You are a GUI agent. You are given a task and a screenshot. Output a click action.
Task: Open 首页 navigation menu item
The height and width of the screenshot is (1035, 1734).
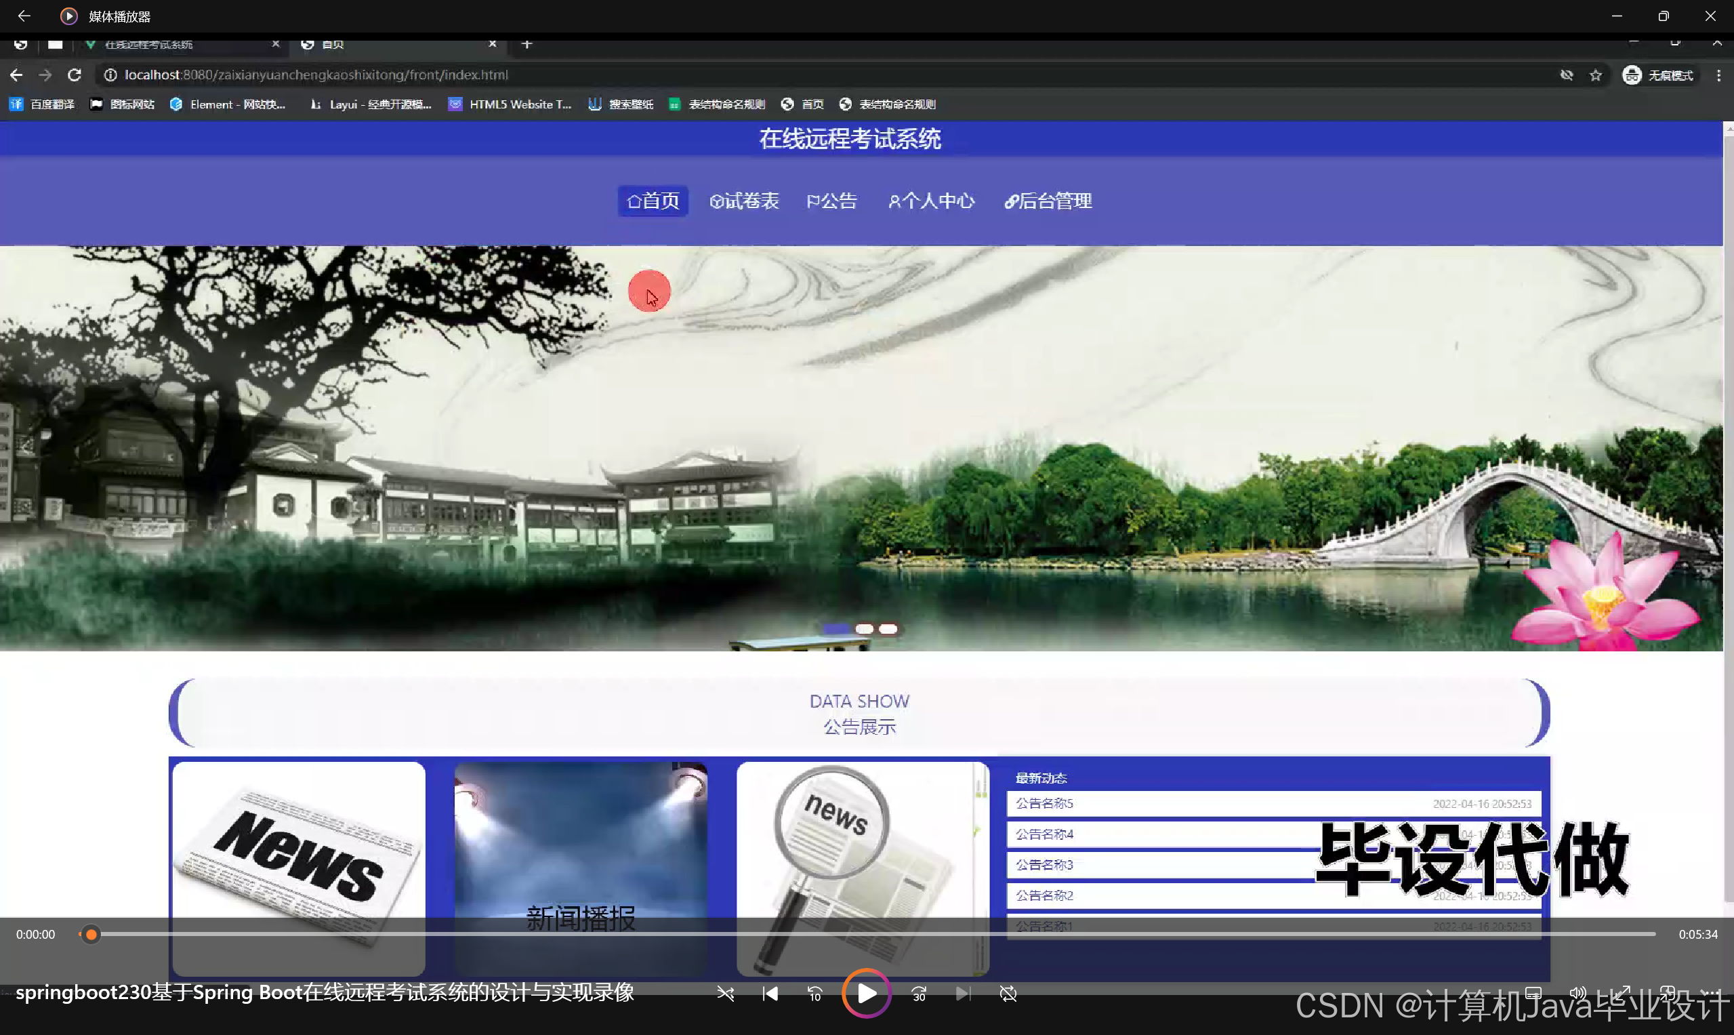(x=653, y=201)
